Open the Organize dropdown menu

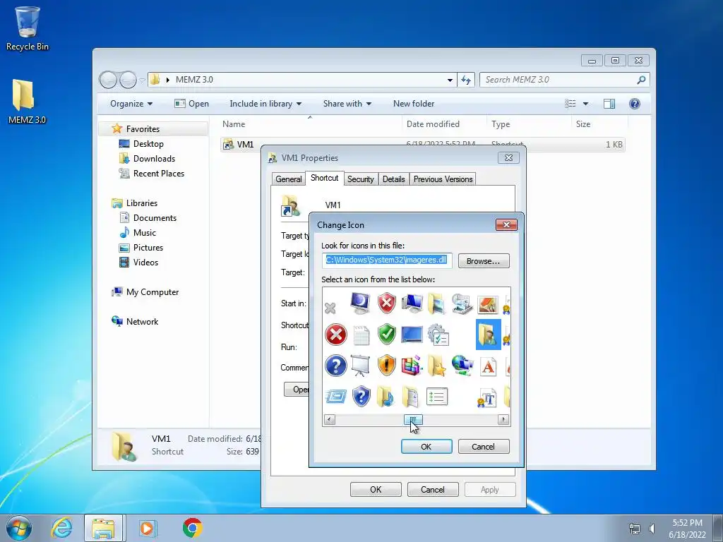pyautogui.click(x=131, y=104)
